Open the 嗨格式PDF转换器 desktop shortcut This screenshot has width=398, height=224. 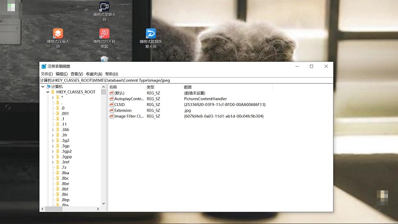coord(104,34)
